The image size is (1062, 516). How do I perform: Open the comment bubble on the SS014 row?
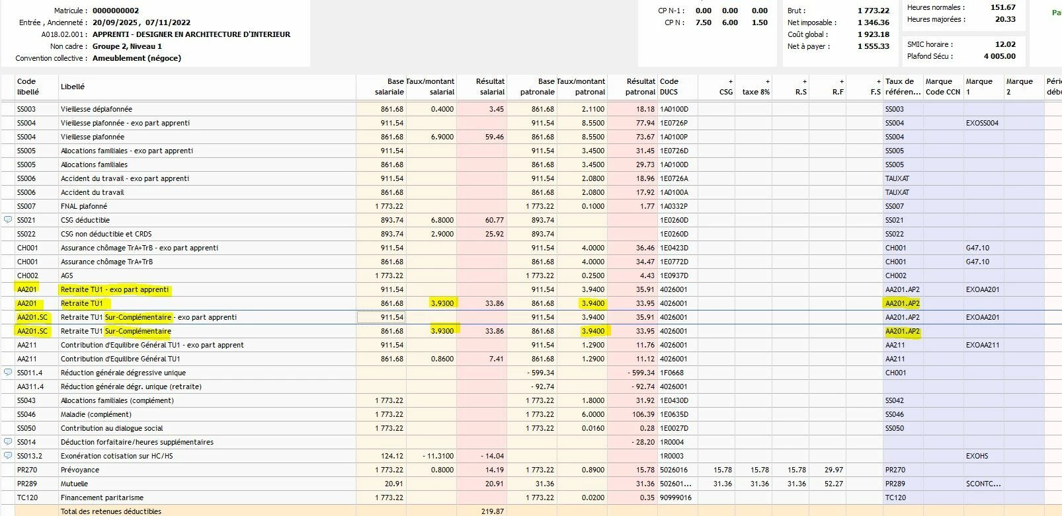[x=8, y=441]
